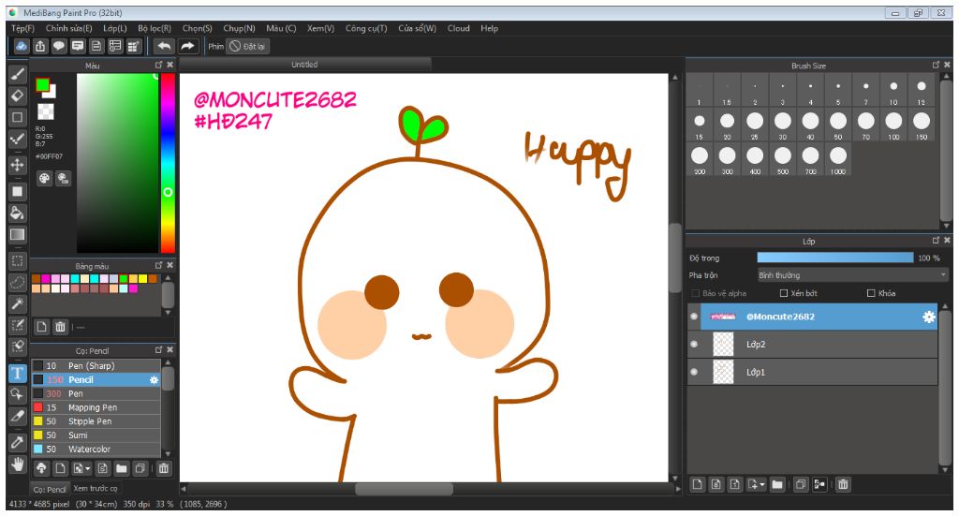Select the Magic Wand tool
The width and height of the screenshot is (959, 516).
[x=18, y=303]
